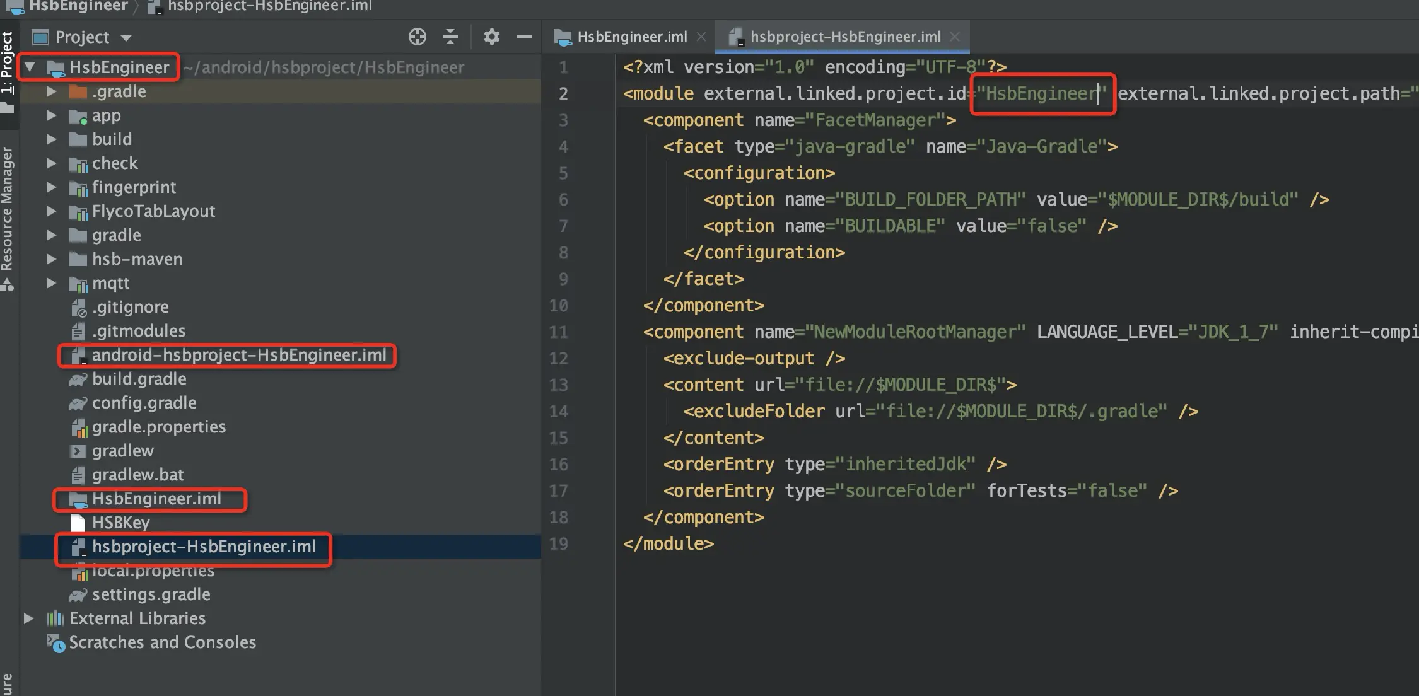Switch to the HsbEngineer.iml editor tab

631,37
